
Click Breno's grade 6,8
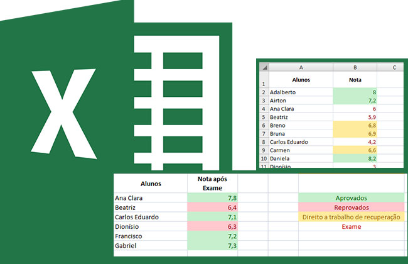pos(355,125)
